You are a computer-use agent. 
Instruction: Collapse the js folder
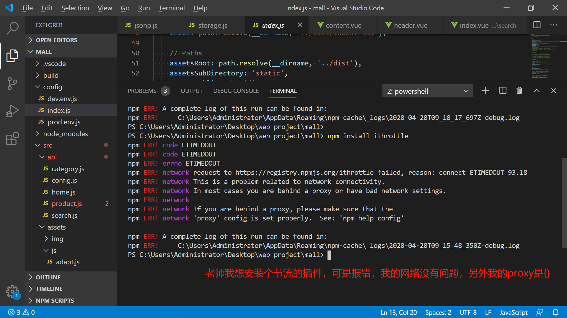coord(71,251)
